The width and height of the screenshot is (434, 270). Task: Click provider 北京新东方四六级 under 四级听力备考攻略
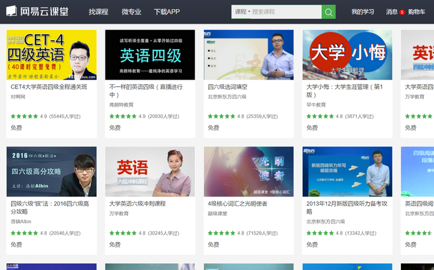pyautogui.click(x=325, y=222)
